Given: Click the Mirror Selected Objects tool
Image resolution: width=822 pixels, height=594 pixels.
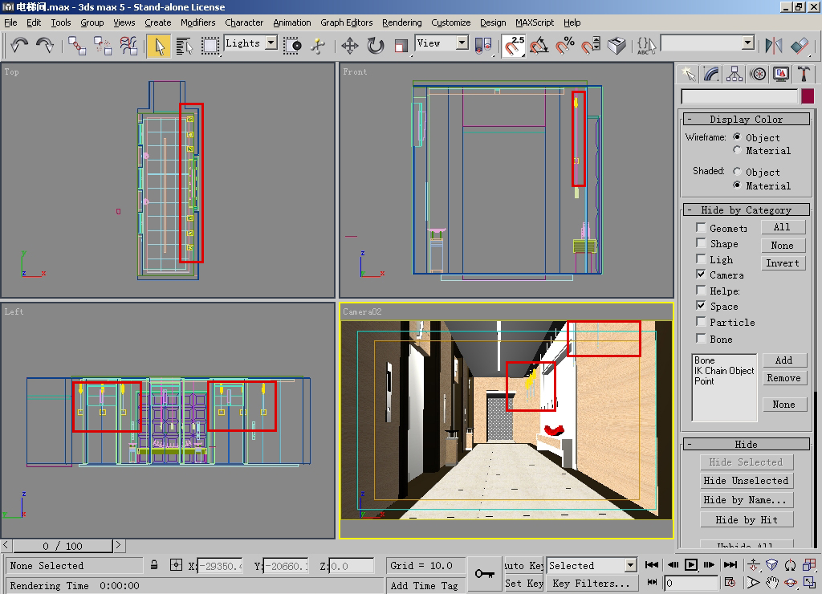Looking at the screenshot, I should pyautogui.click(x=774, y=46).
